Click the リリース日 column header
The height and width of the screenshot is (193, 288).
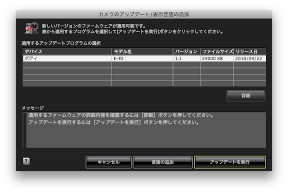pyautogui.click(x=249, y=51)
